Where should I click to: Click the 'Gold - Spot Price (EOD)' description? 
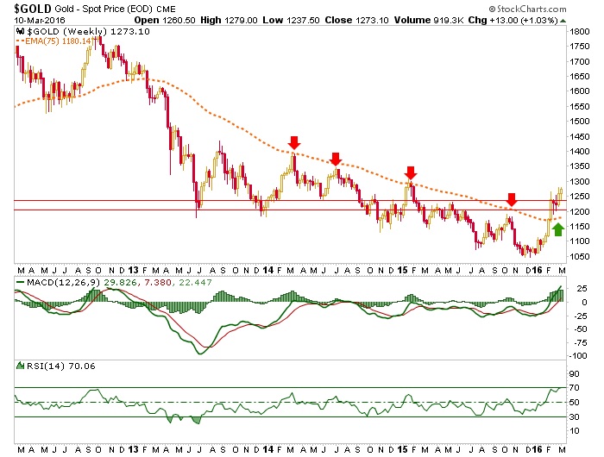(104, 9)
